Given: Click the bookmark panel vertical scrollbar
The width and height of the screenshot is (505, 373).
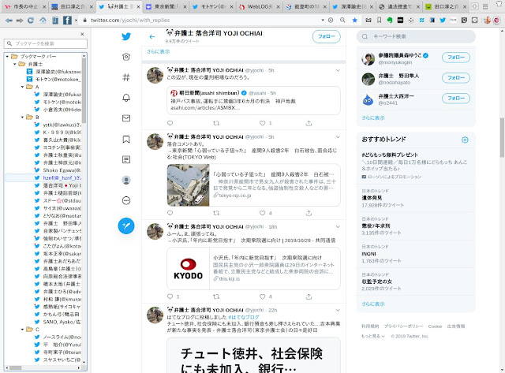Looking at the screenshot, I should click(84, 90).
